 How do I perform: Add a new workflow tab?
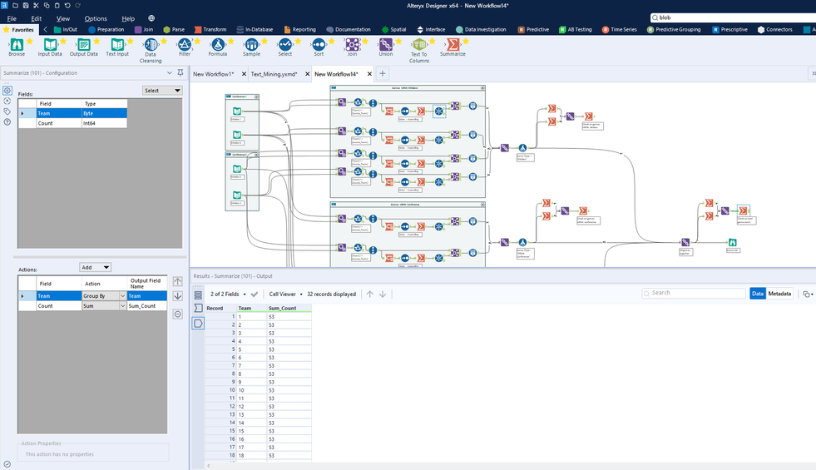tap(383, 73)
